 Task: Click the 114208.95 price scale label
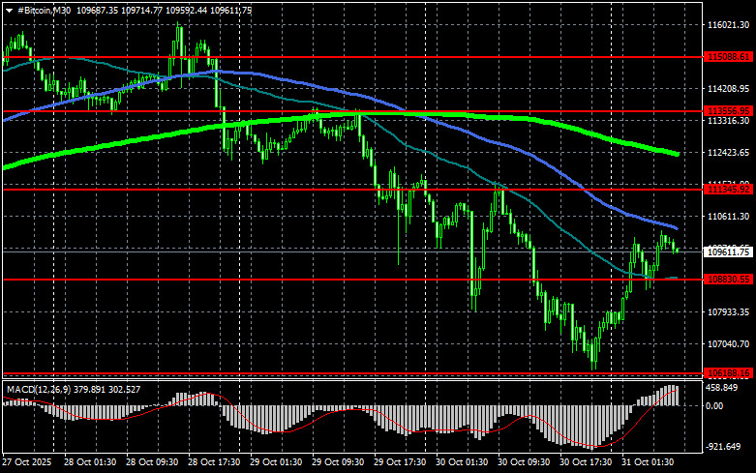pyautogui.click(x=729, y=89)
